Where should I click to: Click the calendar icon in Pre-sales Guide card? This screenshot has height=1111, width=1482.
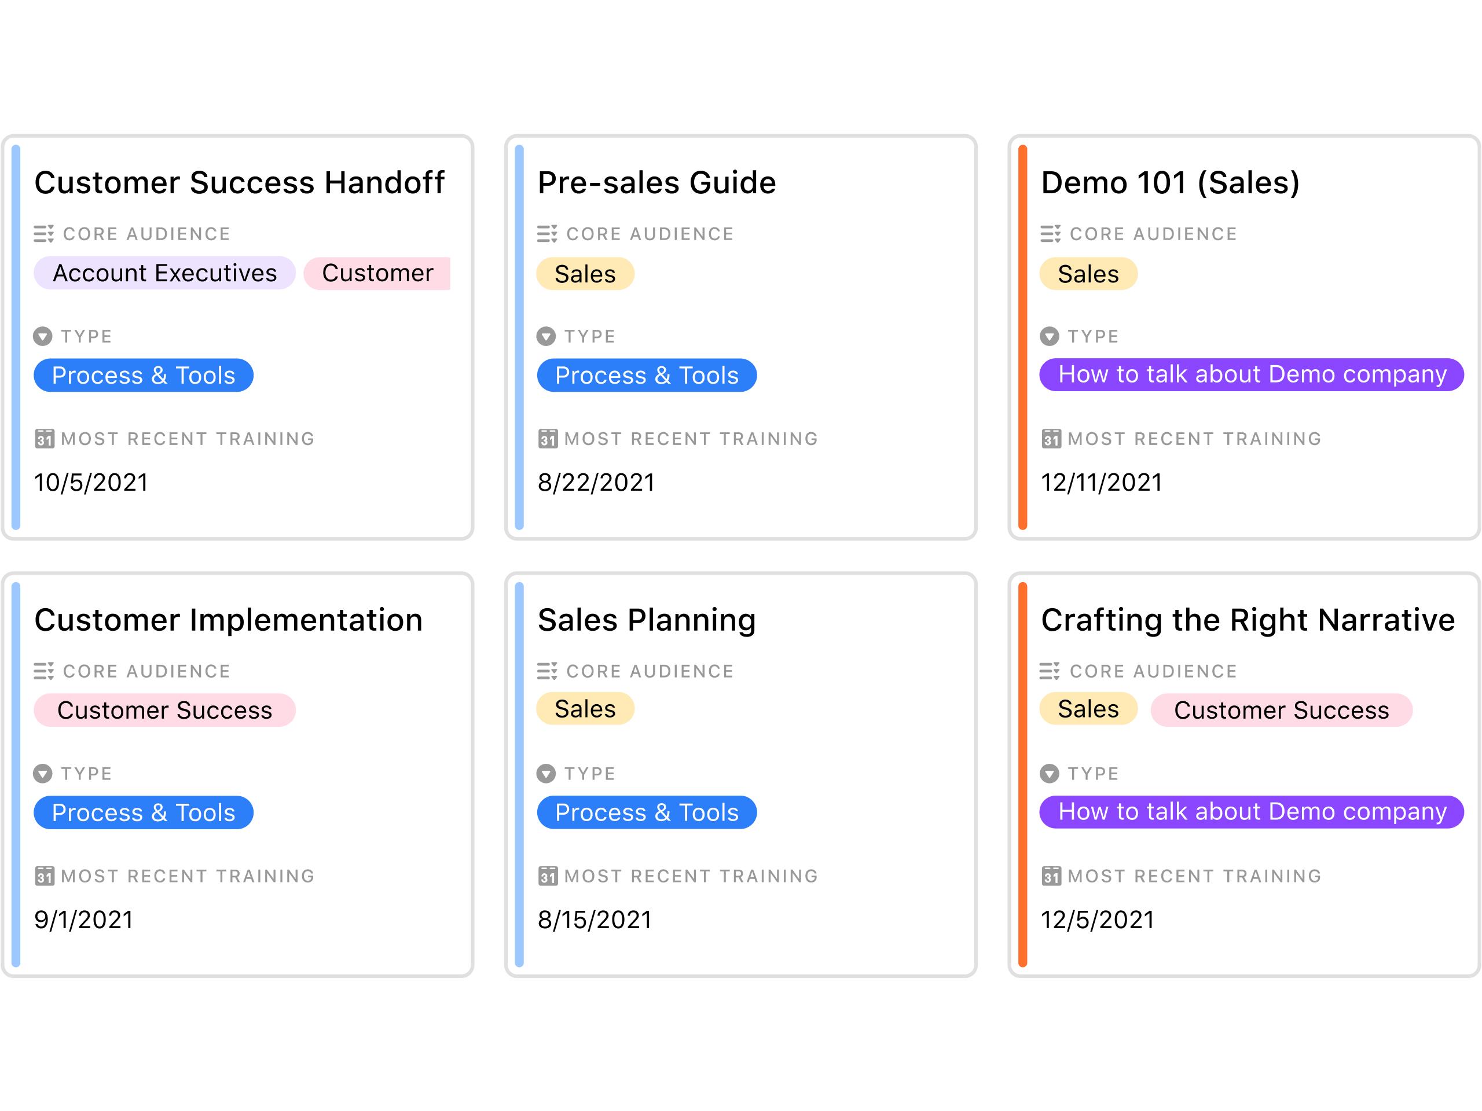pos(548,439)
